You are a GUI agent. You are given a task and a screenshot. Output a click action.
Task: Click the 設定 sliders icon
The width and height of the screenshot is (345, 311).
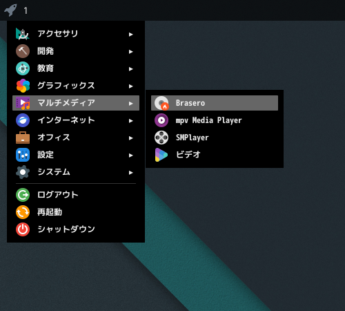[x=23, y=155]
